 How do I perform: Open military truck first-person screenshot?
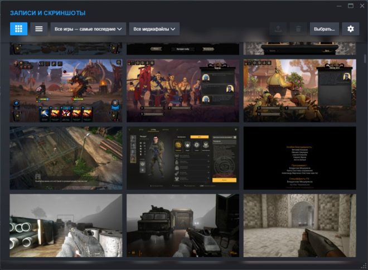tap(183, 225)
